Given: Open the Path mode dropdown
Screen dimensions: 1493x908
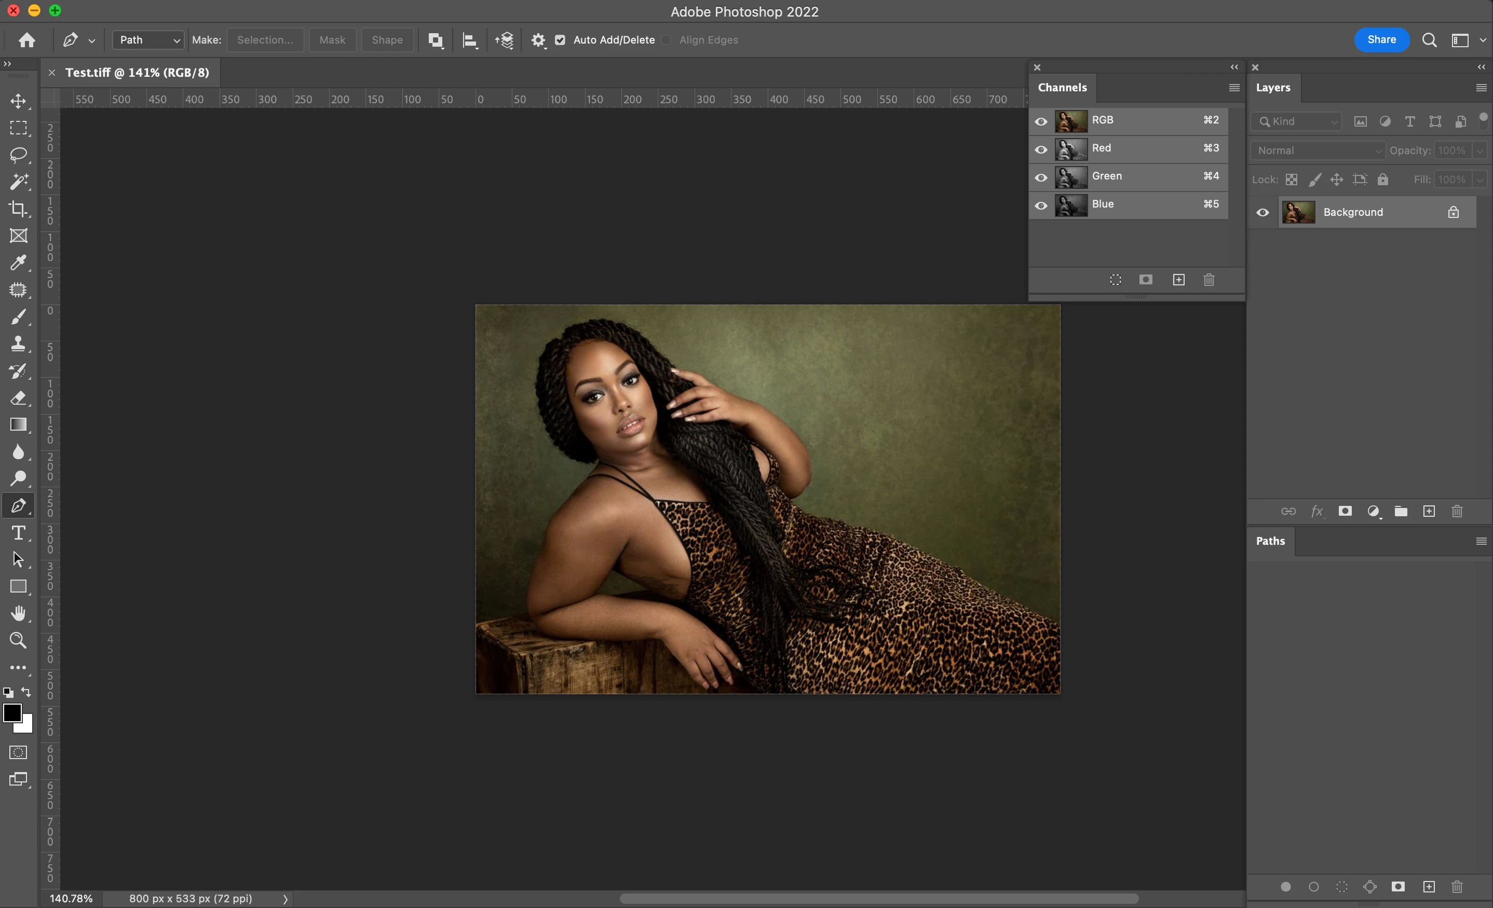Looking at the screenshot, I should [x=148, y=40].
